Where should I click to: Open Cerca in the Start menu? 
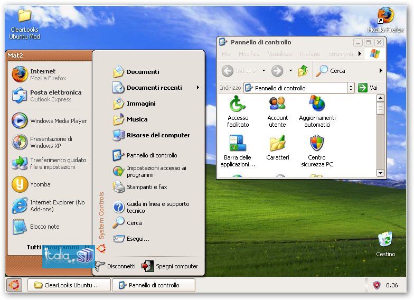tap(156, 223)
